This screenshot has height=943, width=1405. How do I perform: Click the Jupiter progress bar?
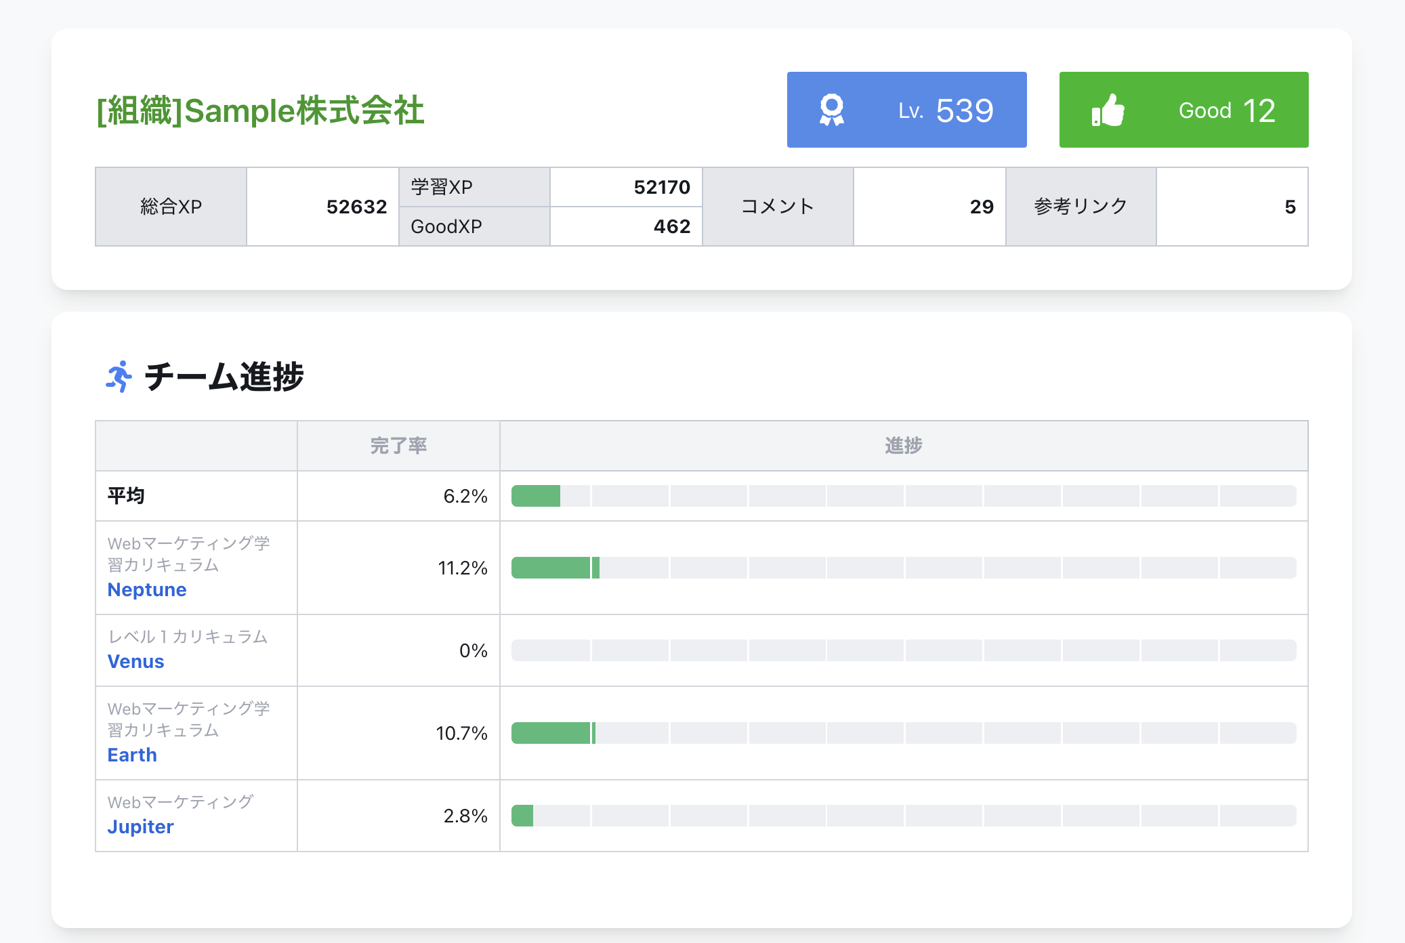[x=904, y=816]
